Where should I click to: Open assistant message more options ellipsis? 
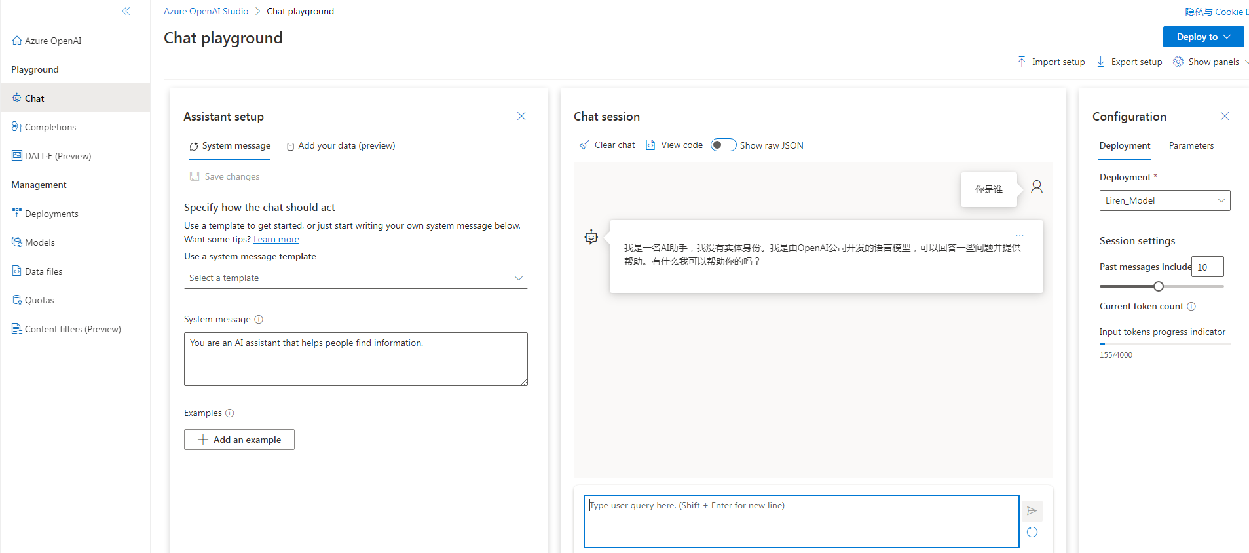click(x=1020, y=235)
